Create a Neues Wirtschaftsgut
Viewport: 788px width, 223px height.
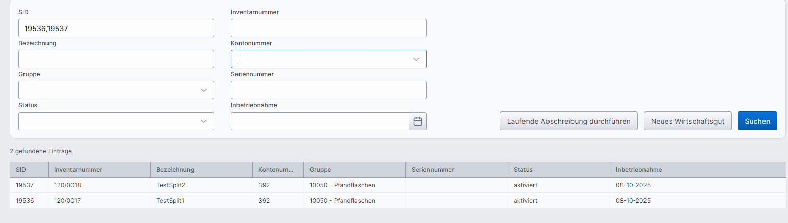[x=687, y=121]
